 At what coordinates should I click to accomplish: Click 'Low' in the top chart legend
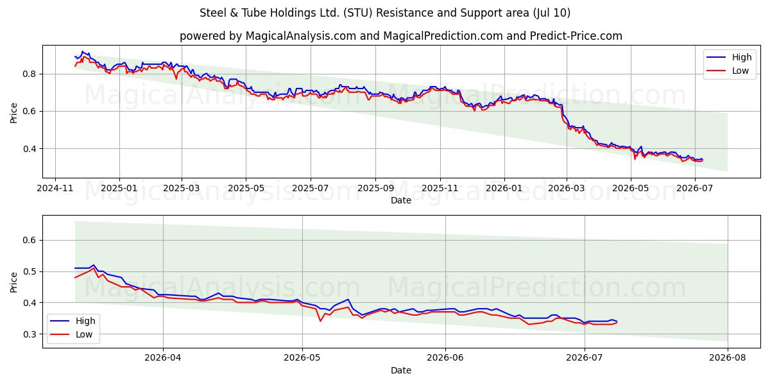tap(740, 71)
